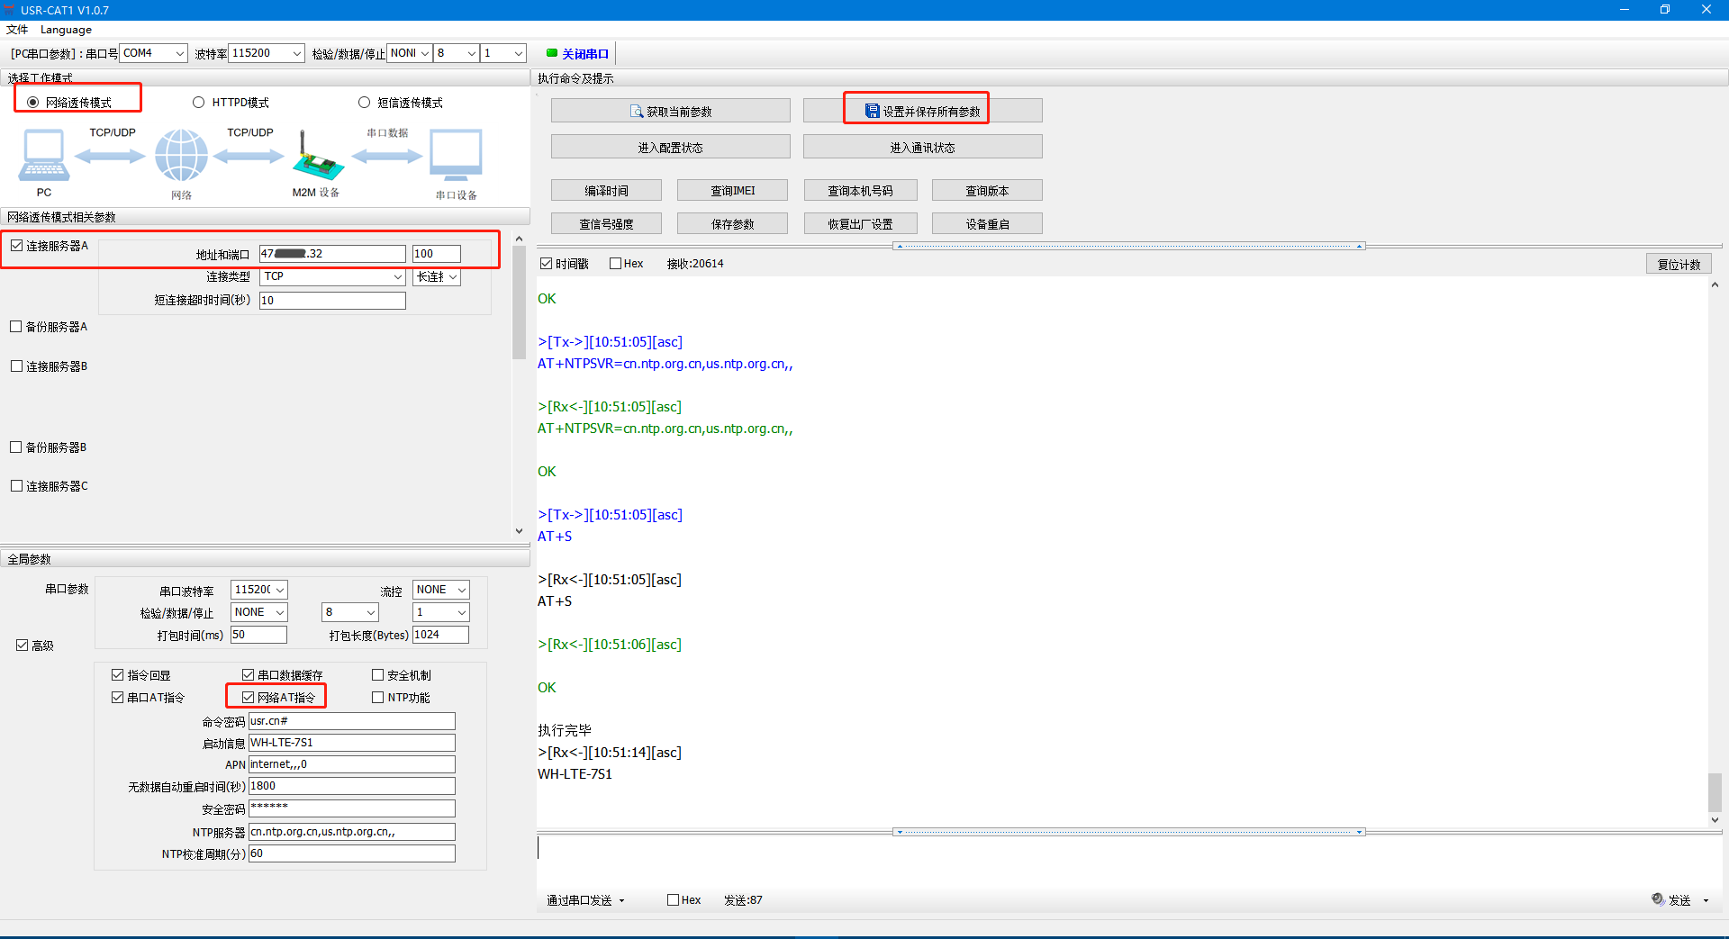Enable 备份服务器B checkbox
1729x939 pixels.
pyautogui.click(x=16, y=447)
